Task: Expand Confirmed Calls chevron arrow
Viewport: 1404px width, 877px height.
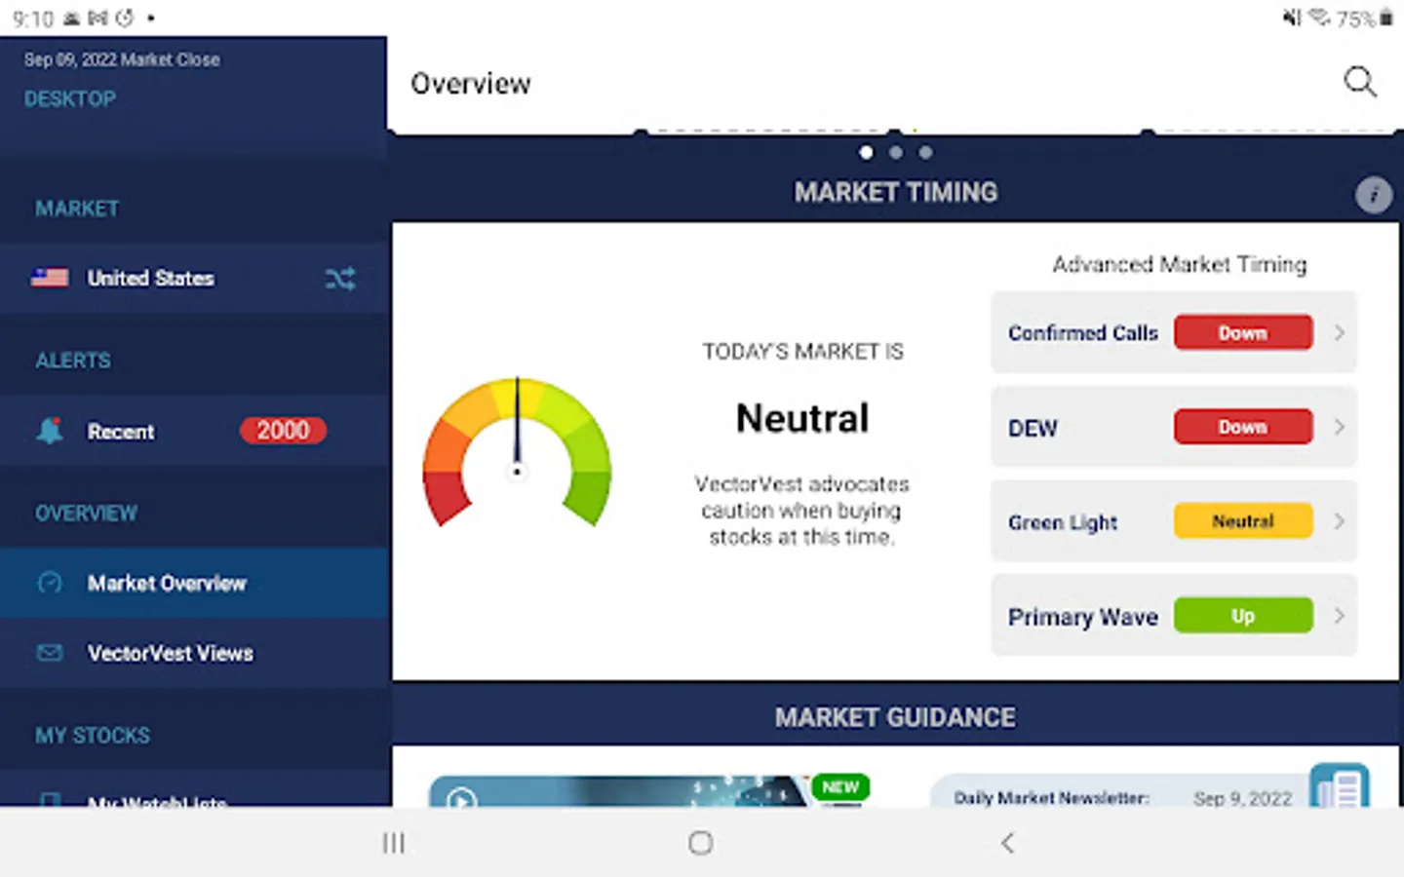Action: [x=1339, y=332]
